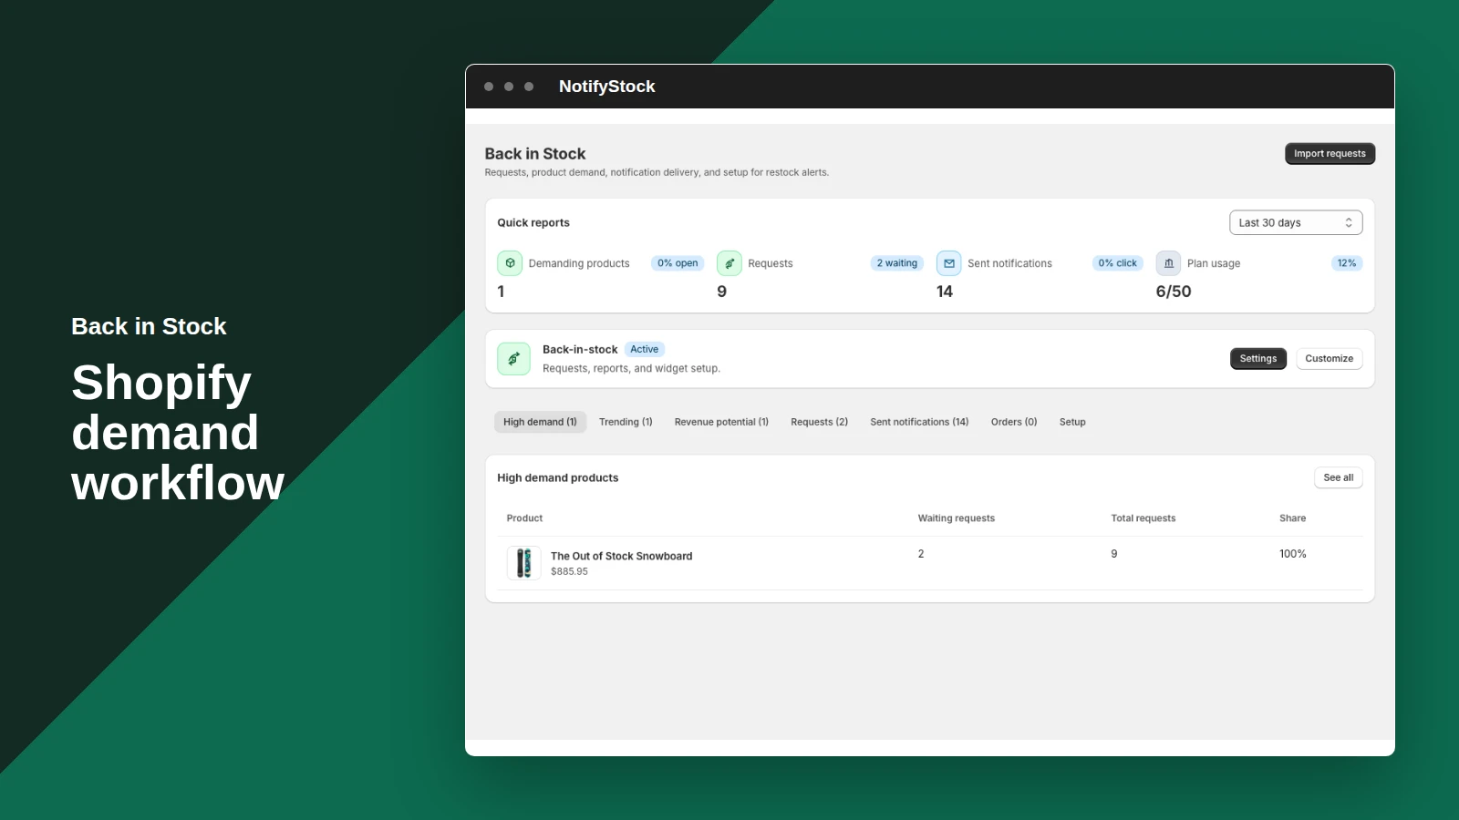
Task: Click the 2 waiting badge
Action: 897,263
